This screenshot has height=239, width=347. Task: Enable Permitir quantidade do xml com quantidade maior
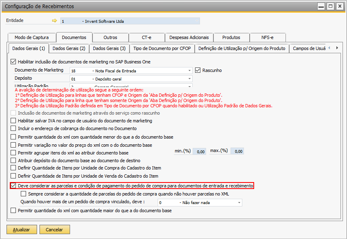point(13,211)
